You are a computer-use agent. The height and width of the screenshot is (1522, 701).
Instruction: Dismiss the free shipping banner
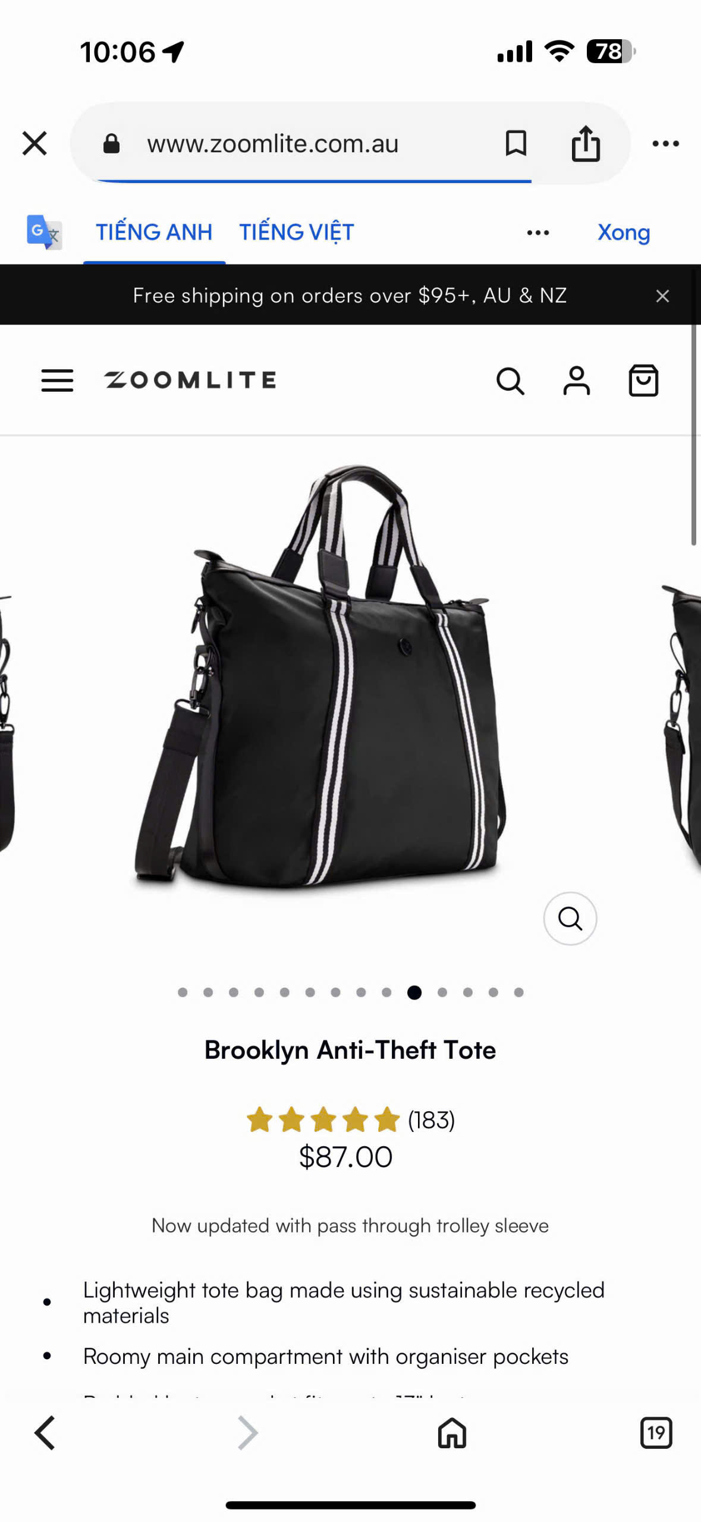click(x=662, y=295)
